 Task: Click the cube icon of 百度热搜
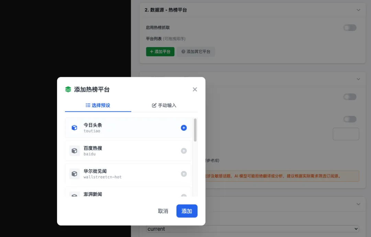[x=74, y=151]
